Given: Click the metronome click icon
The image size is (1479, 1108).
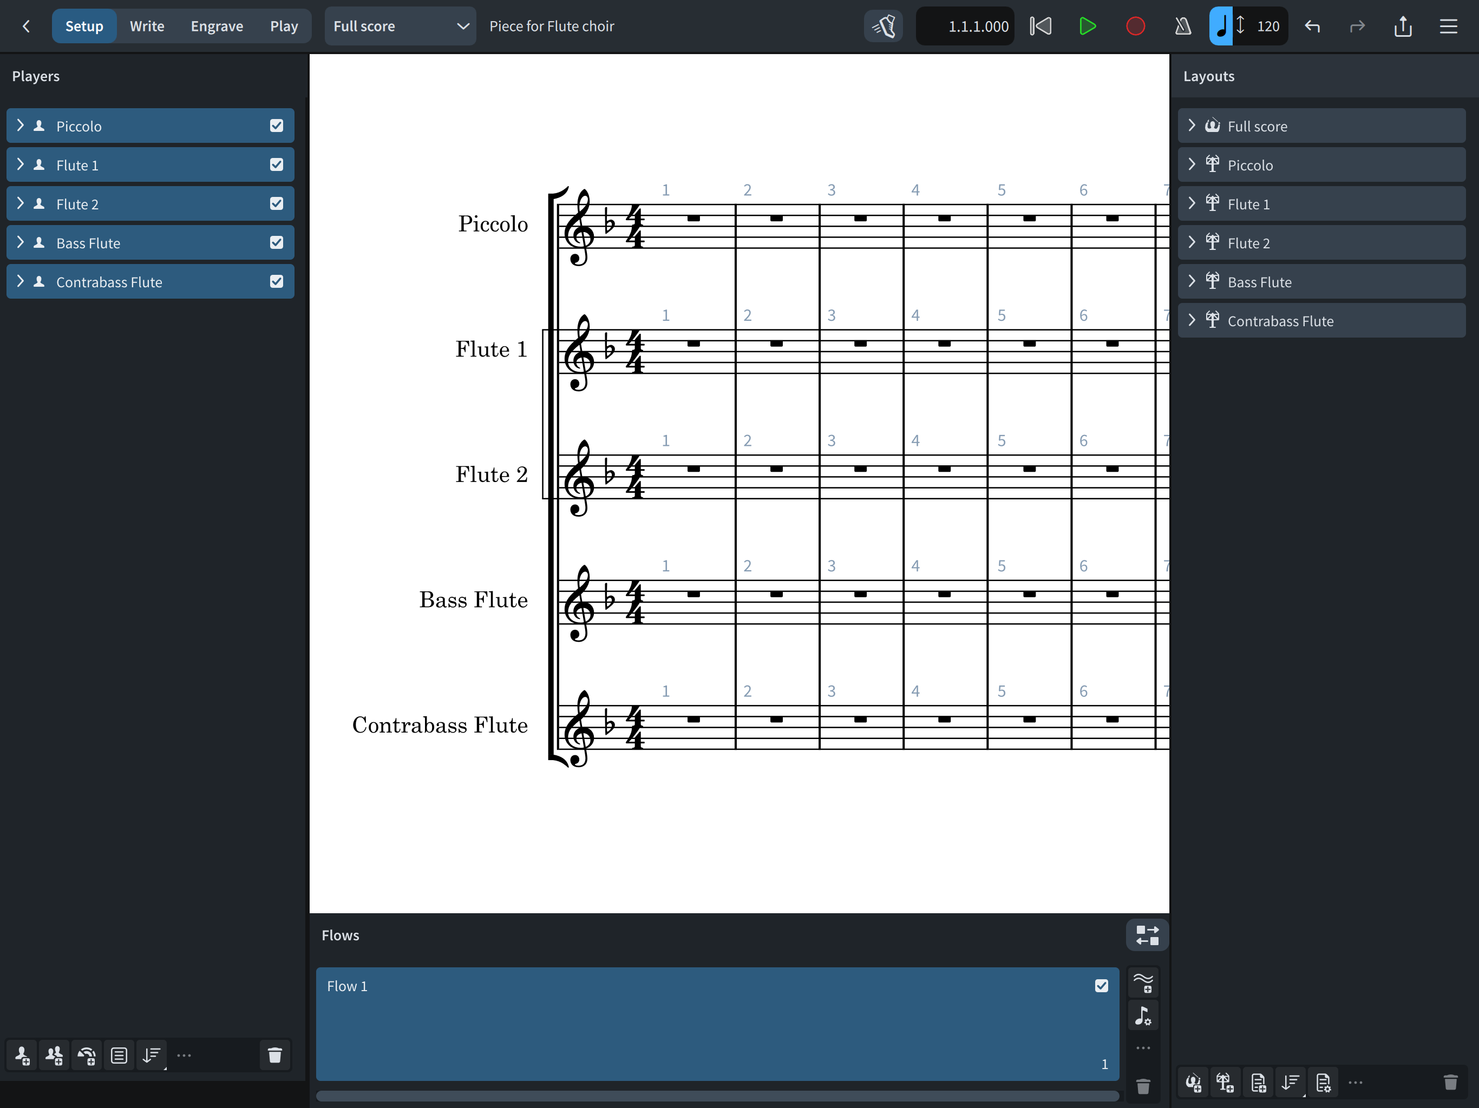Looking at the screenshot, I should click(1183, 26).
